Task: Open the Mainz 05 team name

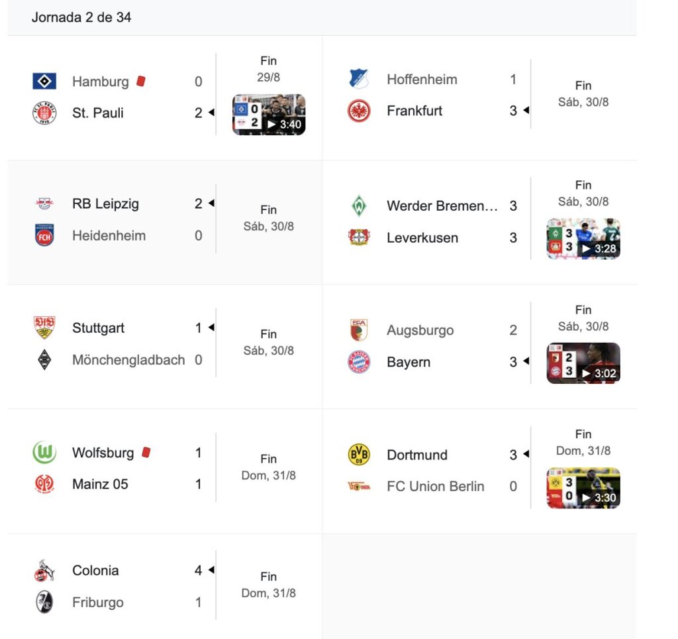Action: (100, 485)
